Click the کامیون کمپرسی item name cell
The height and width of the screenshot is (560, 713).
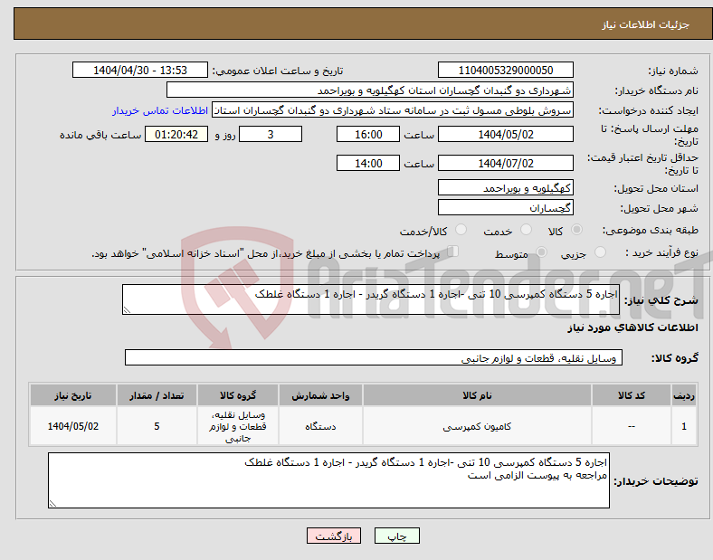(x=477, y=426)
